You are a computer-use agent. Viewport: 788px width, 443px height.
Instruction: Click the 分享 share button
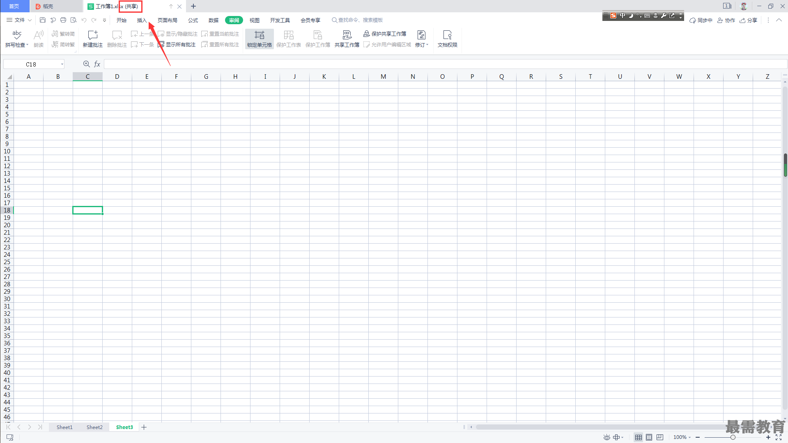click(749, 20)
